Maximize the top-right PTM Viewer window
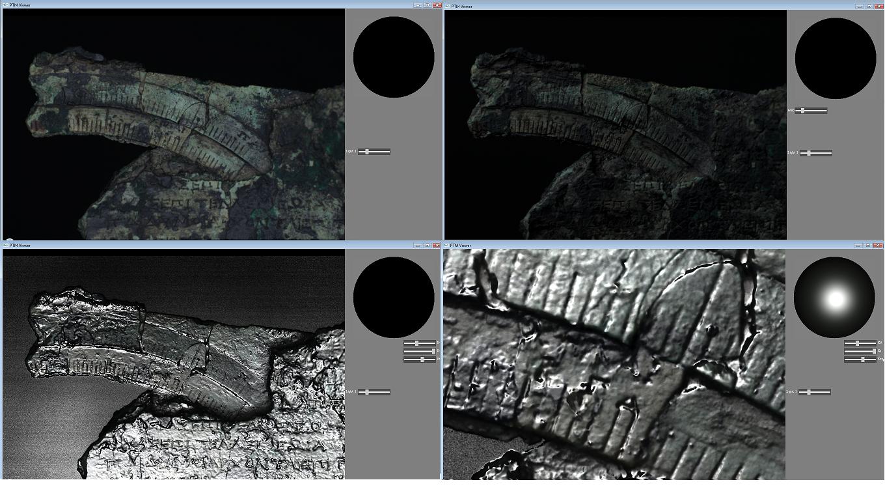The width and height of the screenshot is (885, 495). pyautogui.click(x=868, y=6)
